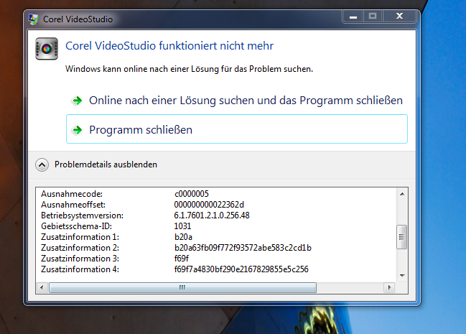This screenshot has width=466, height=334.
Task: Click the Gebietsschema-ID: label
Action: point(76,226)
